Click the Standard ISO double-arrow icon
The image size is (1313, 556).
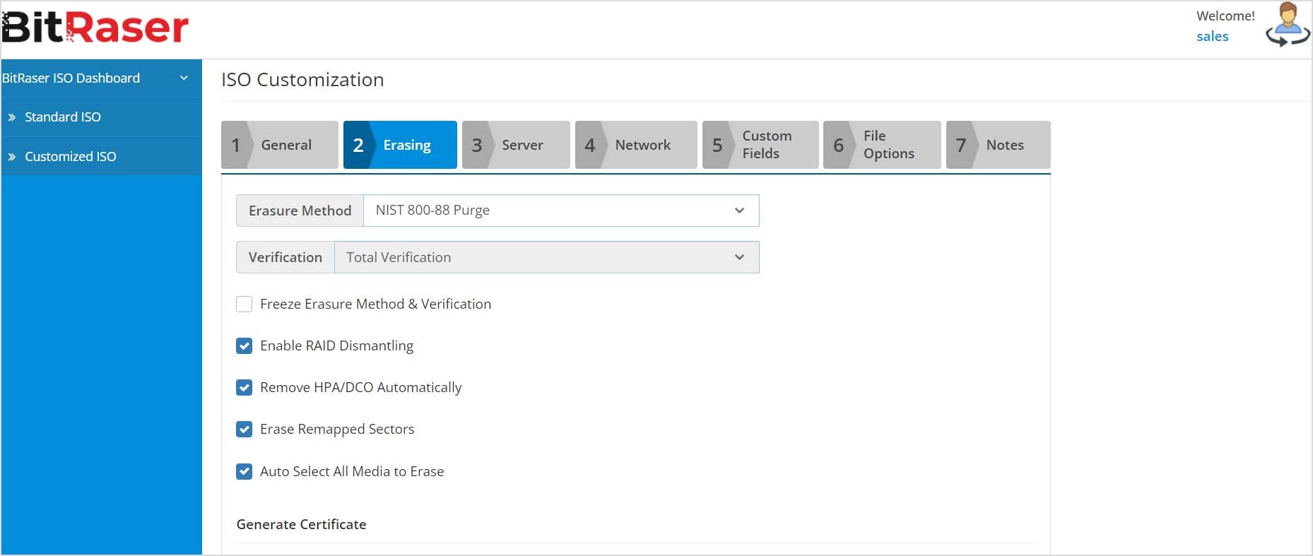click(12, 117)
